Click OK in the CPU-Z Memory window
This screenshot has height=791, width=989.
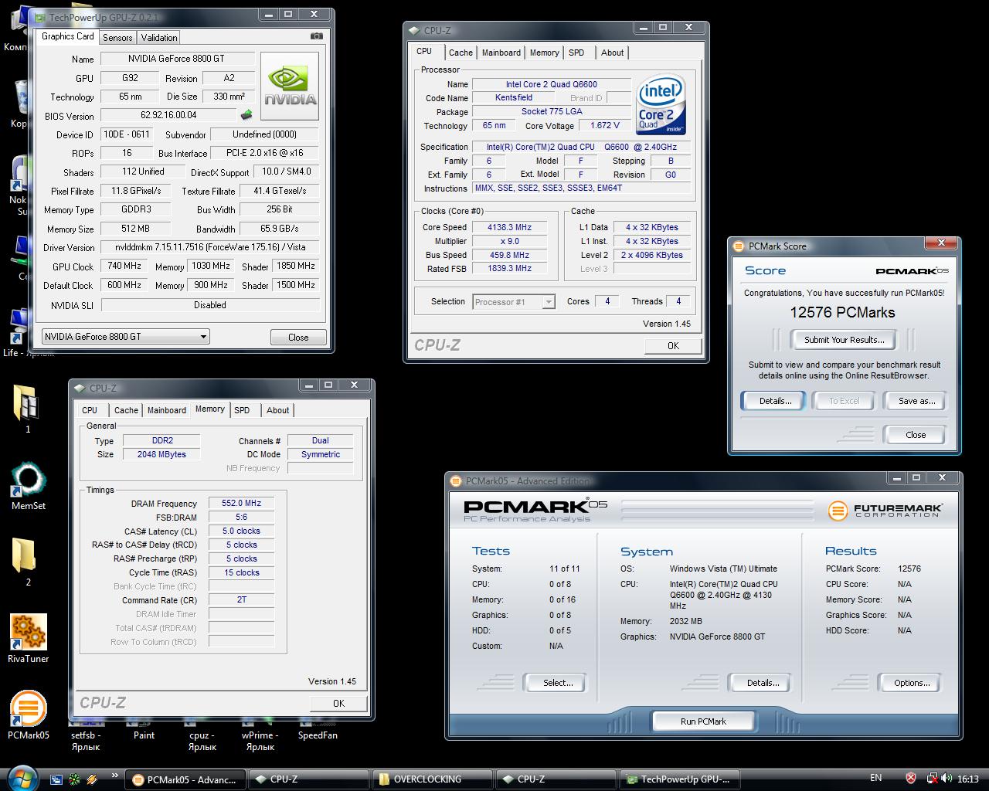pyautogui.click(x=338, y=703)
